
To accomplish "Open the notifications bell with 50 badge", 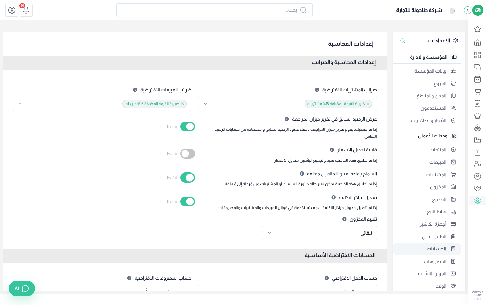I will pyautogui.click(x=26, y=10).
